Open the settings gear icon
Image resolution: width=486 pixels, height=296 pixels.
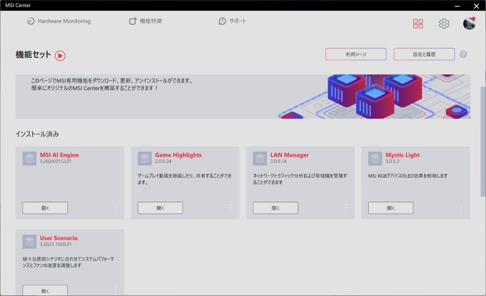coord(444,24)
